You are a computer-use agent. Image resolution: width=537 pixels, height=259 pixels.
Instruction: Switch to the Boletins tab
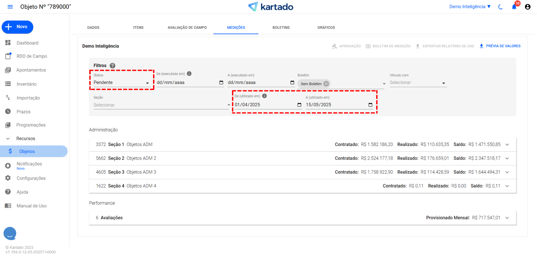click(x=281, y=28)
